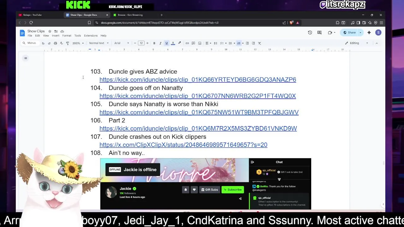
Task: Increase font size with plus button
Action: [147, 43]
